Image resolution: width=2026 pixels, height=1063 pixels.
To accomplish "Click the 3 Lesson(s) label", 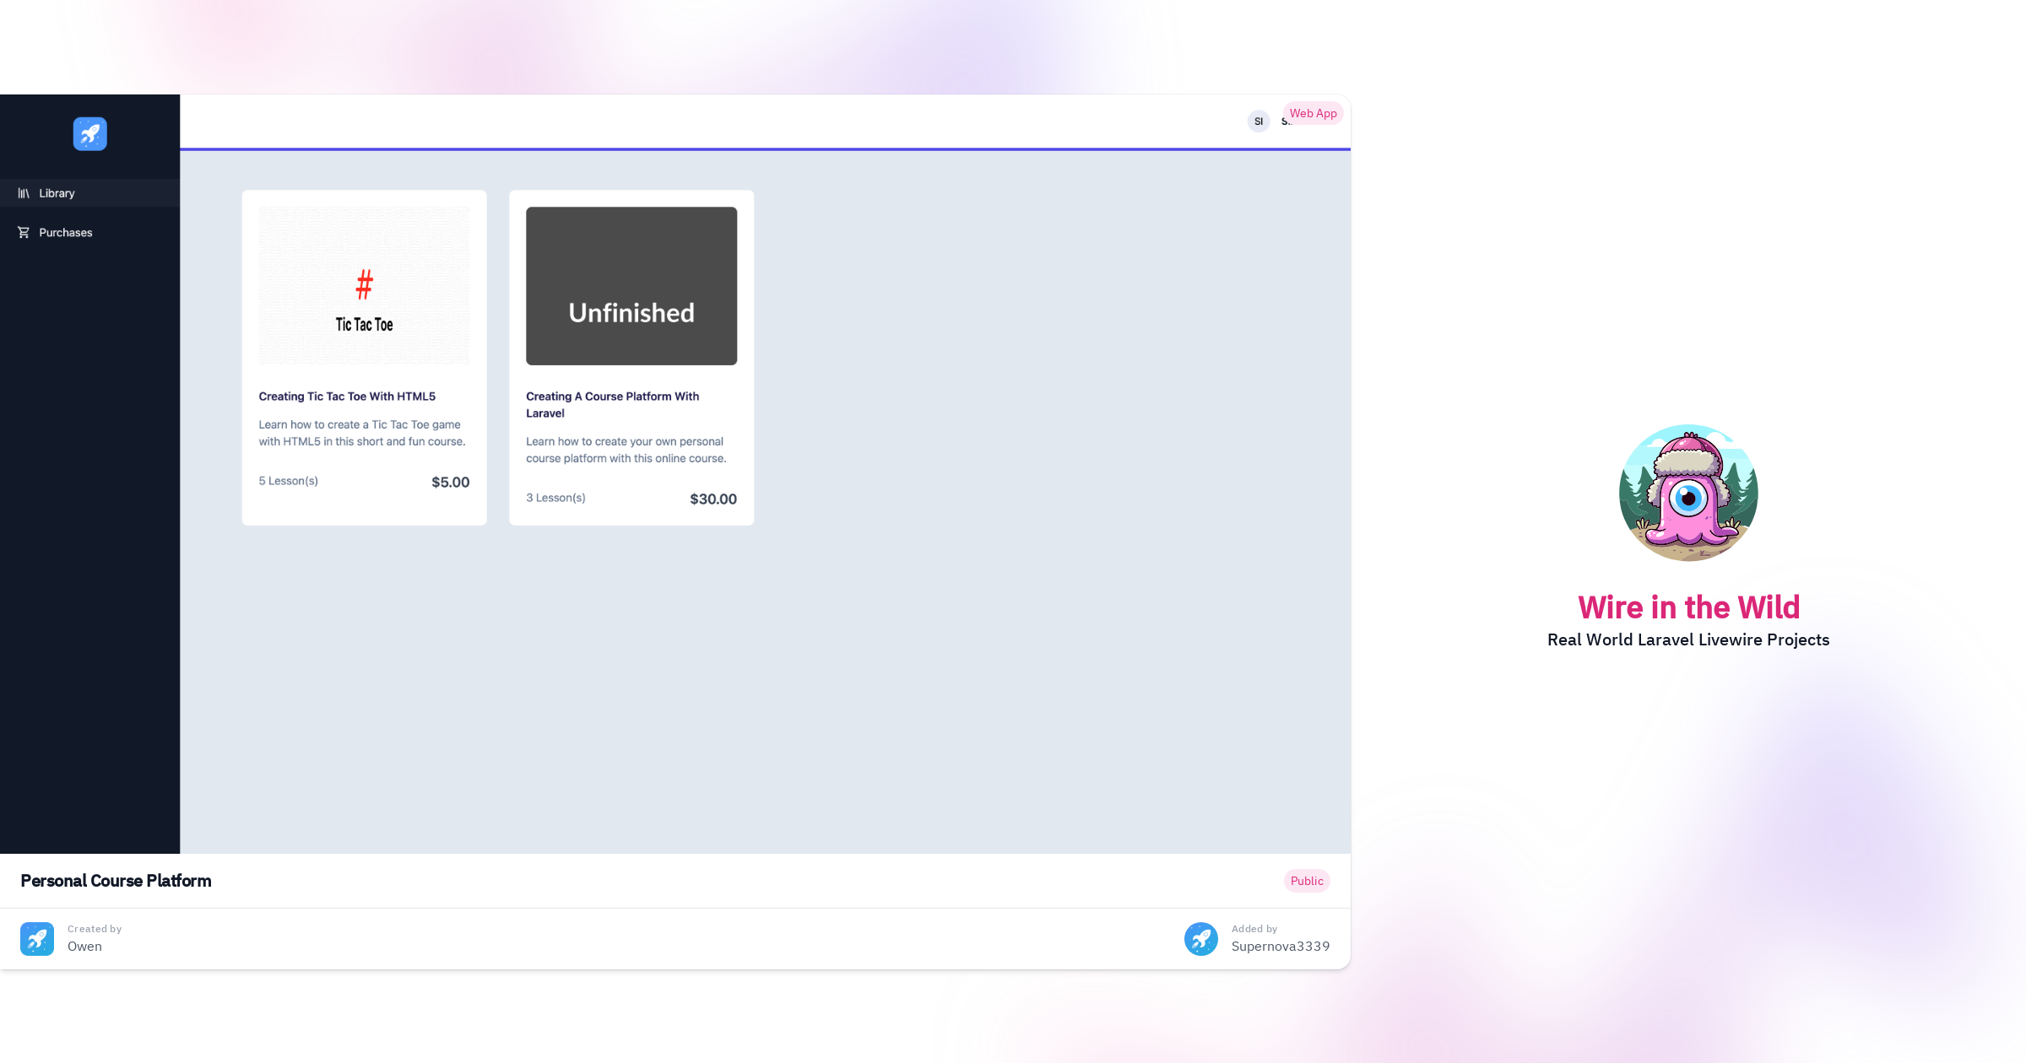I will (555, 498).
